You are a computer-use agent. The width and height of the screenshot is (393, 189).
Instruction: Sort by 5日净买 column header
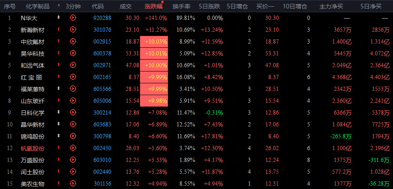[371, 6]
